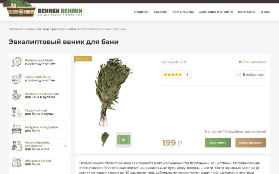Screen dimensions: 279x174
Task: Request help via Консультация button
Action: coord(251,143)
